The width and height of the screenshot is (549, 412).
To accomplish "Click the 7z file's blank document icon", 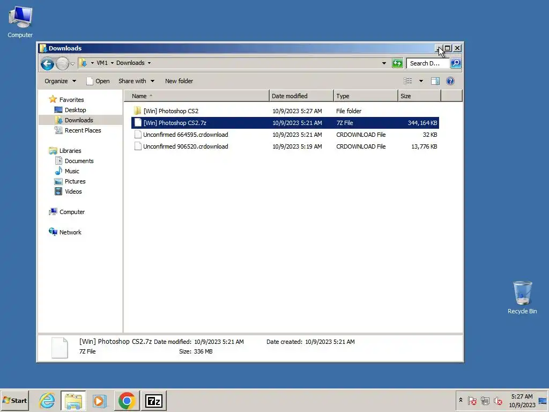I will [138, 123].
